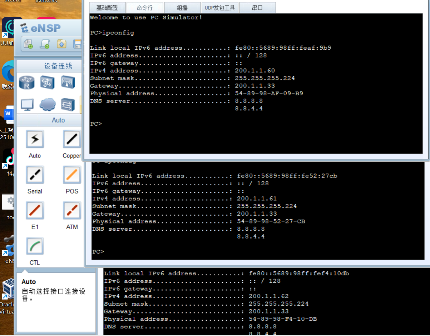Click the new test-case scroll icon in eNSP
430x336 pixels.
pyautogui.click(x=45, y=44)
